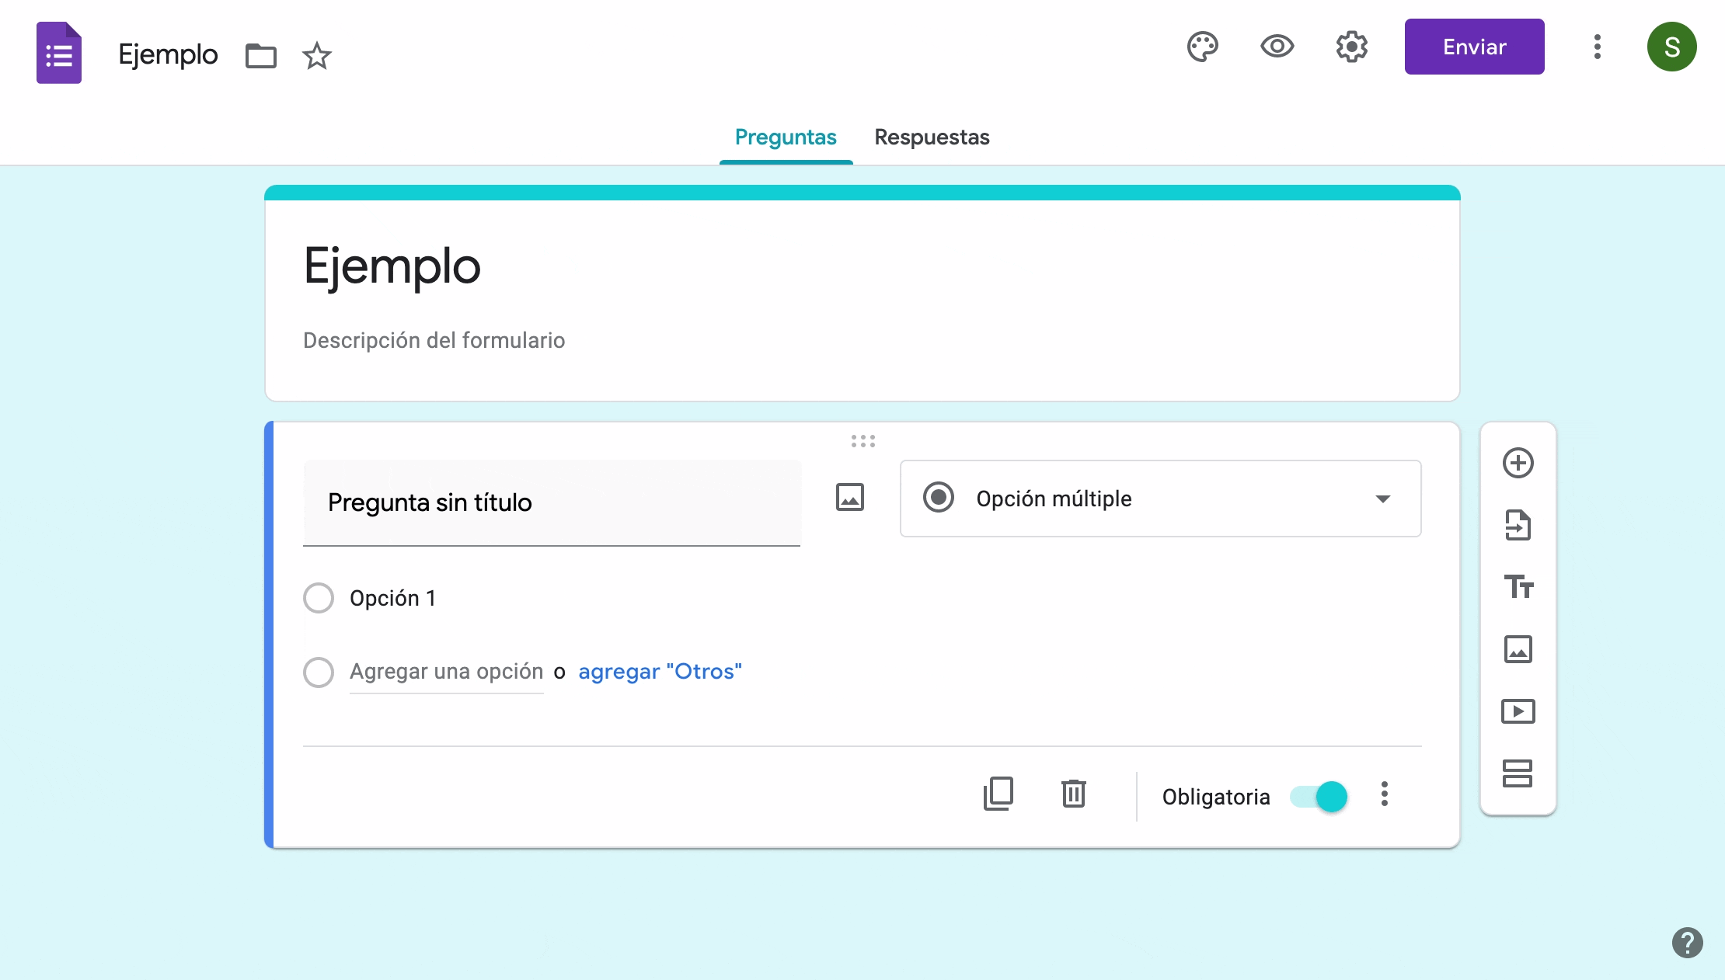1725x980 pixels.
Task: Add a new question with plus icon
Action: 1518,463
